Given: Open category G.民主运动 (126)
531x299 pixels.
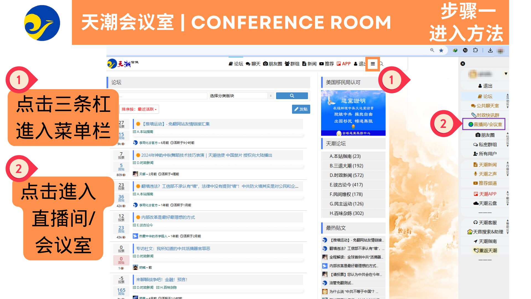Looking at the screenshot, I should point(347,204).
